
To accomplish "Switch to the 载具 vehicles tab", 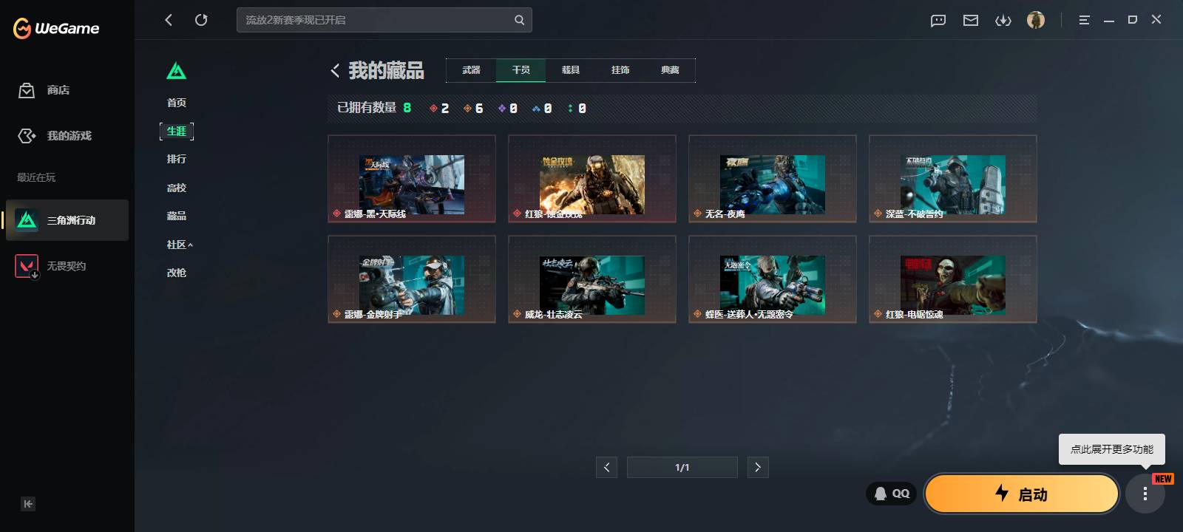I will pos(570,70).
